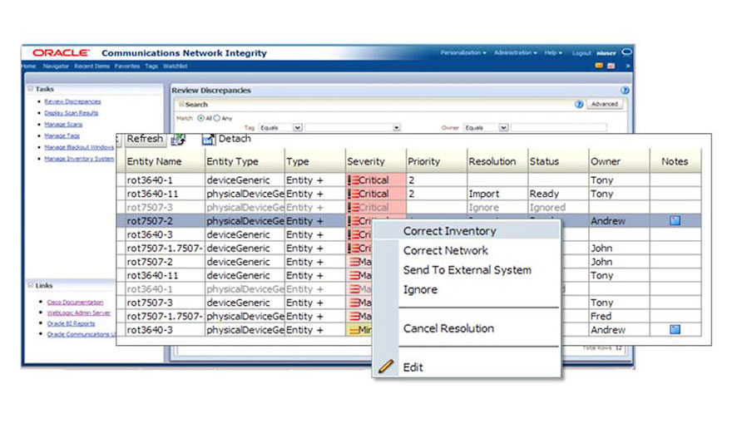This screenshot has width=732, height=443.
Task: Click the Detach table icon
Action: [x=208, y=139]
